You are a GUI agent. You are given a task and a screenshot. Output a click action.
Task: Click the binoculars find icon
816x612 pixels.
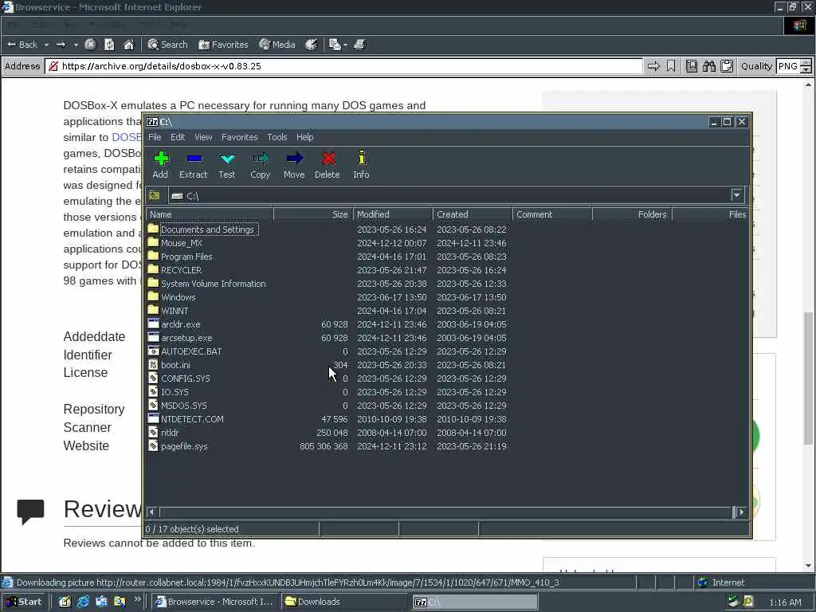click(708, 66)
